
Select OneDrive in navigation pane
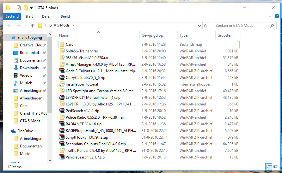pyautogui.click(x=25, y=131)
